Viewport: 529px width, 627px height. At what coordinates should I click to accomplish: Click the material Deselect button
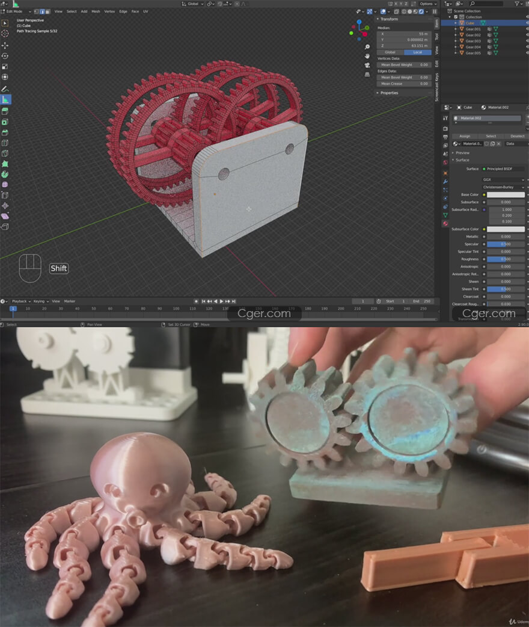pos(517,137)
